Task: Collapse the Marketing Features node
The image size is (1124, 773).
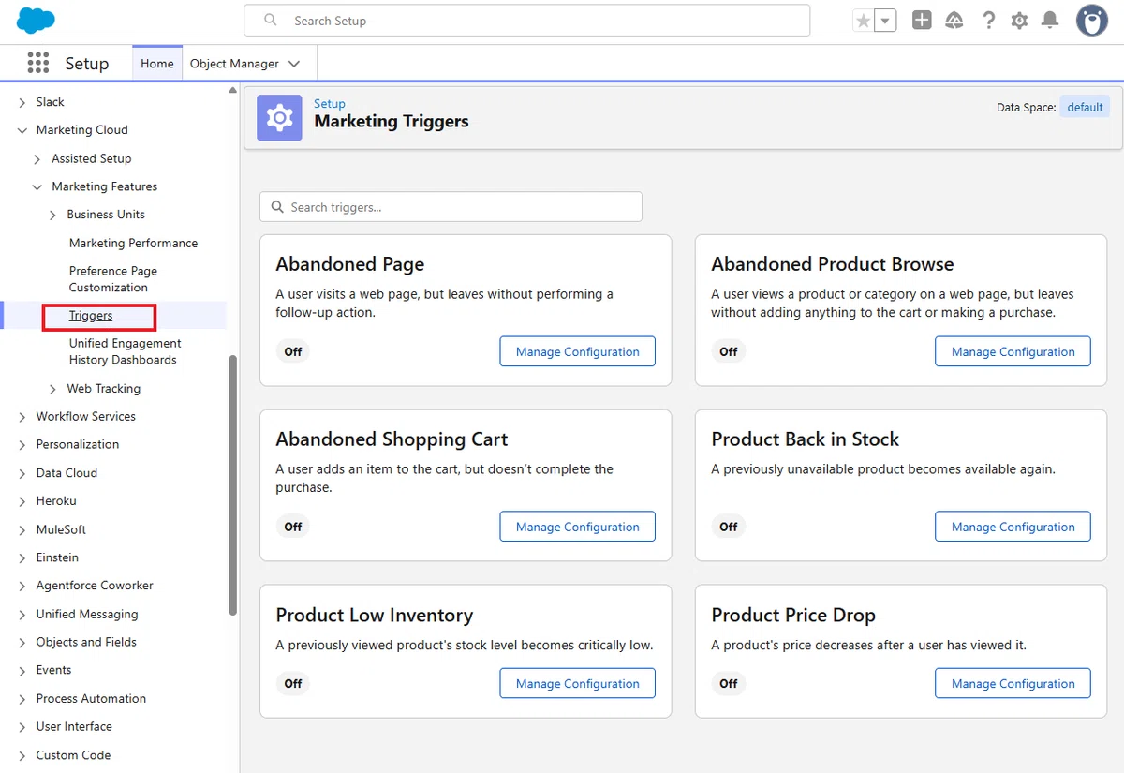Action: tap(37, 186)
